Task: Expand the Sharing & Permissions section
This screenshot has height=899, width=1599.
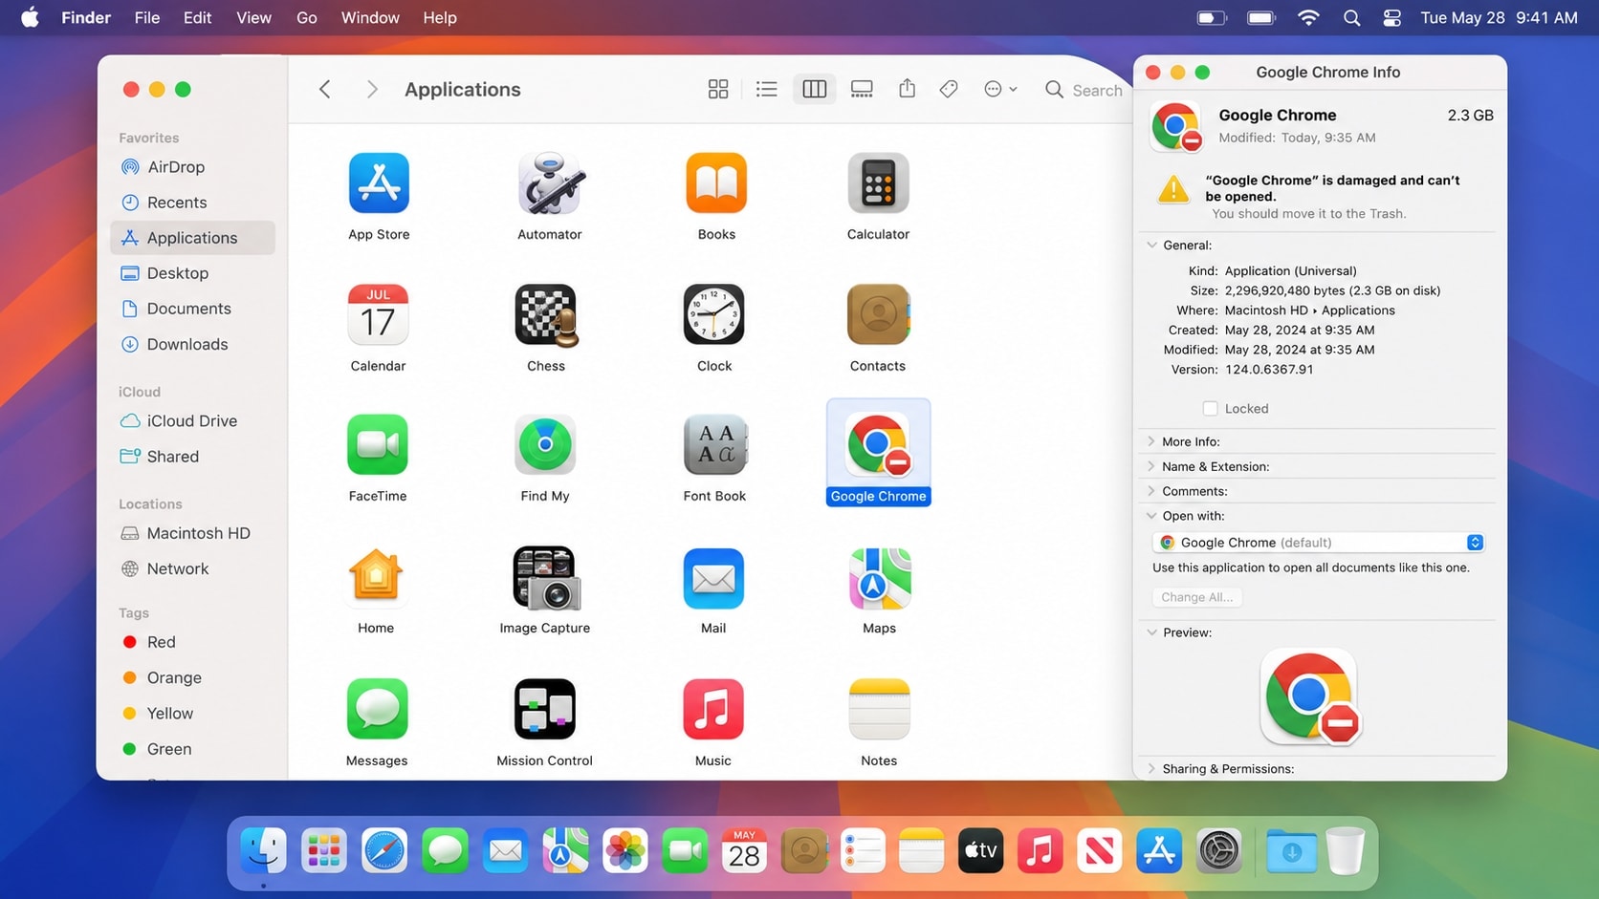Action: pyautogui.click(x=1151, y=768)
